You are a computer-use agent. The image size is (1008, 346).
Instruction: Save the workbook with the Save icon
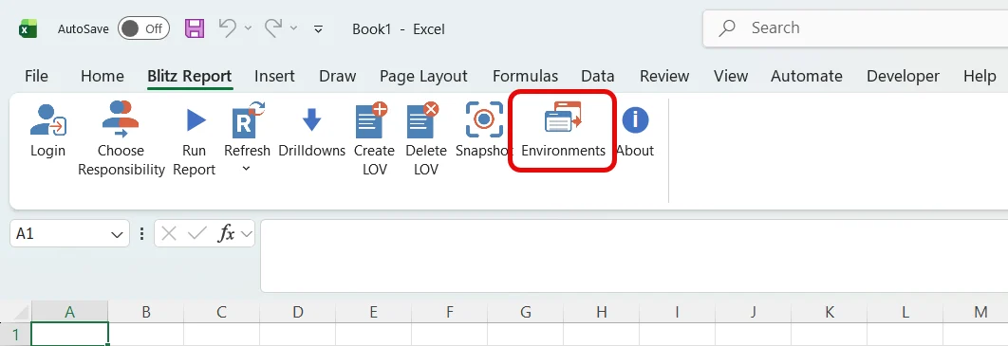[x=195, y=28]
